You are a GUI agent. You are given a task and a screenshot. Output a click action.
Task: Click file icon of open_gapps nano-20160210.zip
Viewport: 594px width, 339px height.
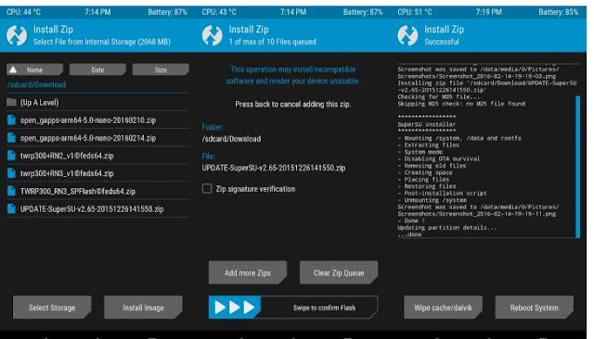pos(12,119)
